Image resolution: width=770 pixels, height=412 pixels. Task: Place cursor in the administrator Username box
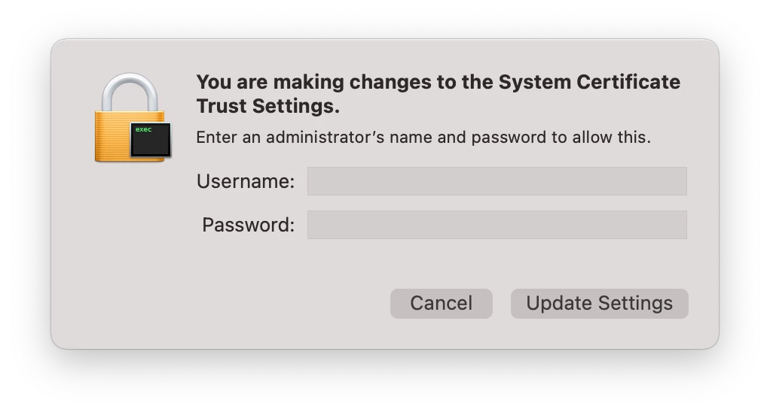tap(497, 181)
